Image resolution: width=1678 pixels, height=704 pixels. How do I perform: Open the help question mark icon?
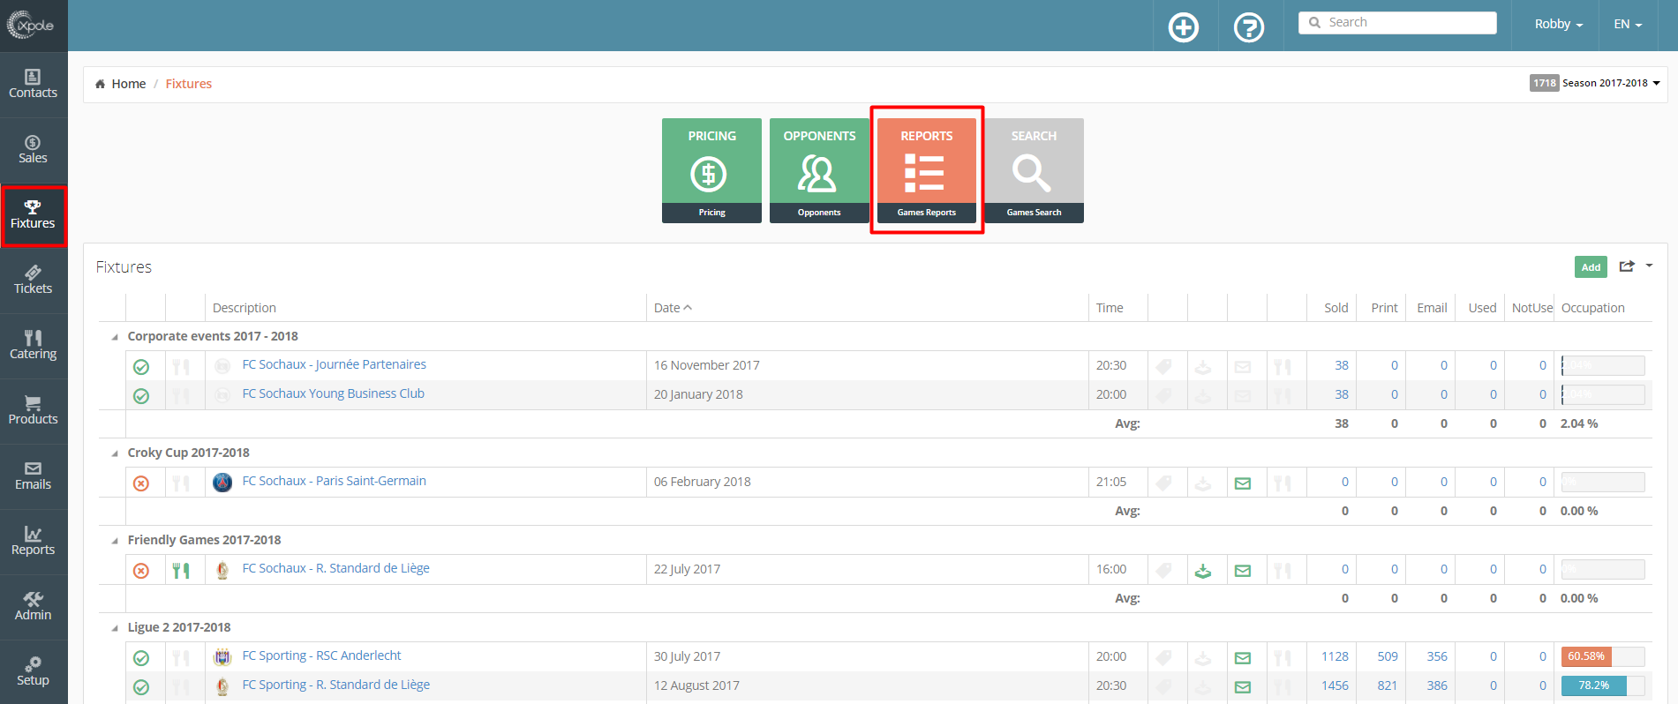[1249, 27]
